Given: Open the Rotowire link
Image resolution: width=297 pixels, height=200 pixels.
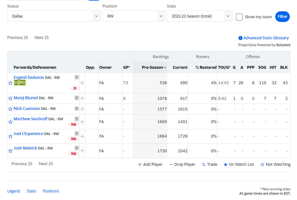Looking at the screenshot, I should tap(283, 45).
